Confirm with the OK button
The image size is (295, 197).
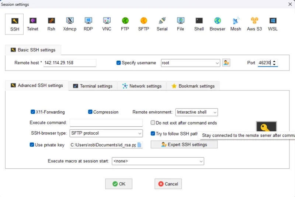click(119, 184)
